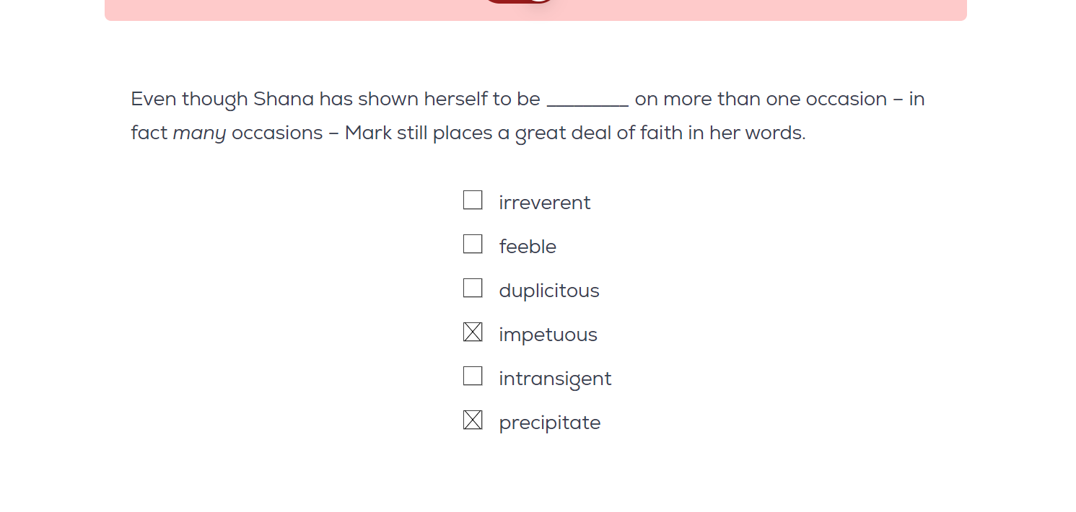Click the 'precipitate' option label
1076x512 pixels.
pos(549,423)
